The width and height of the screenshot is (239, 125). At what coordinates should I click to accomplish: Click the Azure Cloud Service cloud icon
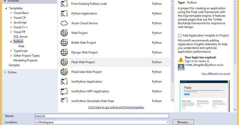click(64, 23)
